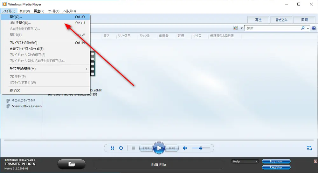Switch to the 書き込み tab

click(x=281, y=20)
